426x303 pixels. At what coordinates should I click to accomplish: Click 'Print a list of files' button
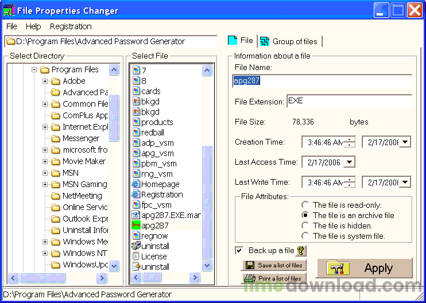tap(274, 278)
